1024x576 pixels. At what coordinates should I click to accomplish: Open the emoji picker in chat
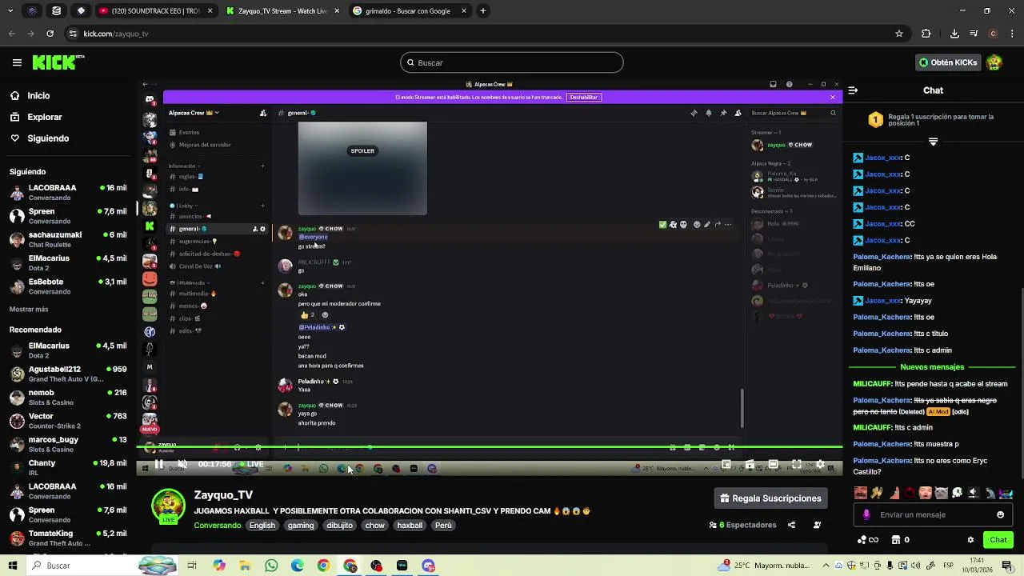pos(1000,514)
